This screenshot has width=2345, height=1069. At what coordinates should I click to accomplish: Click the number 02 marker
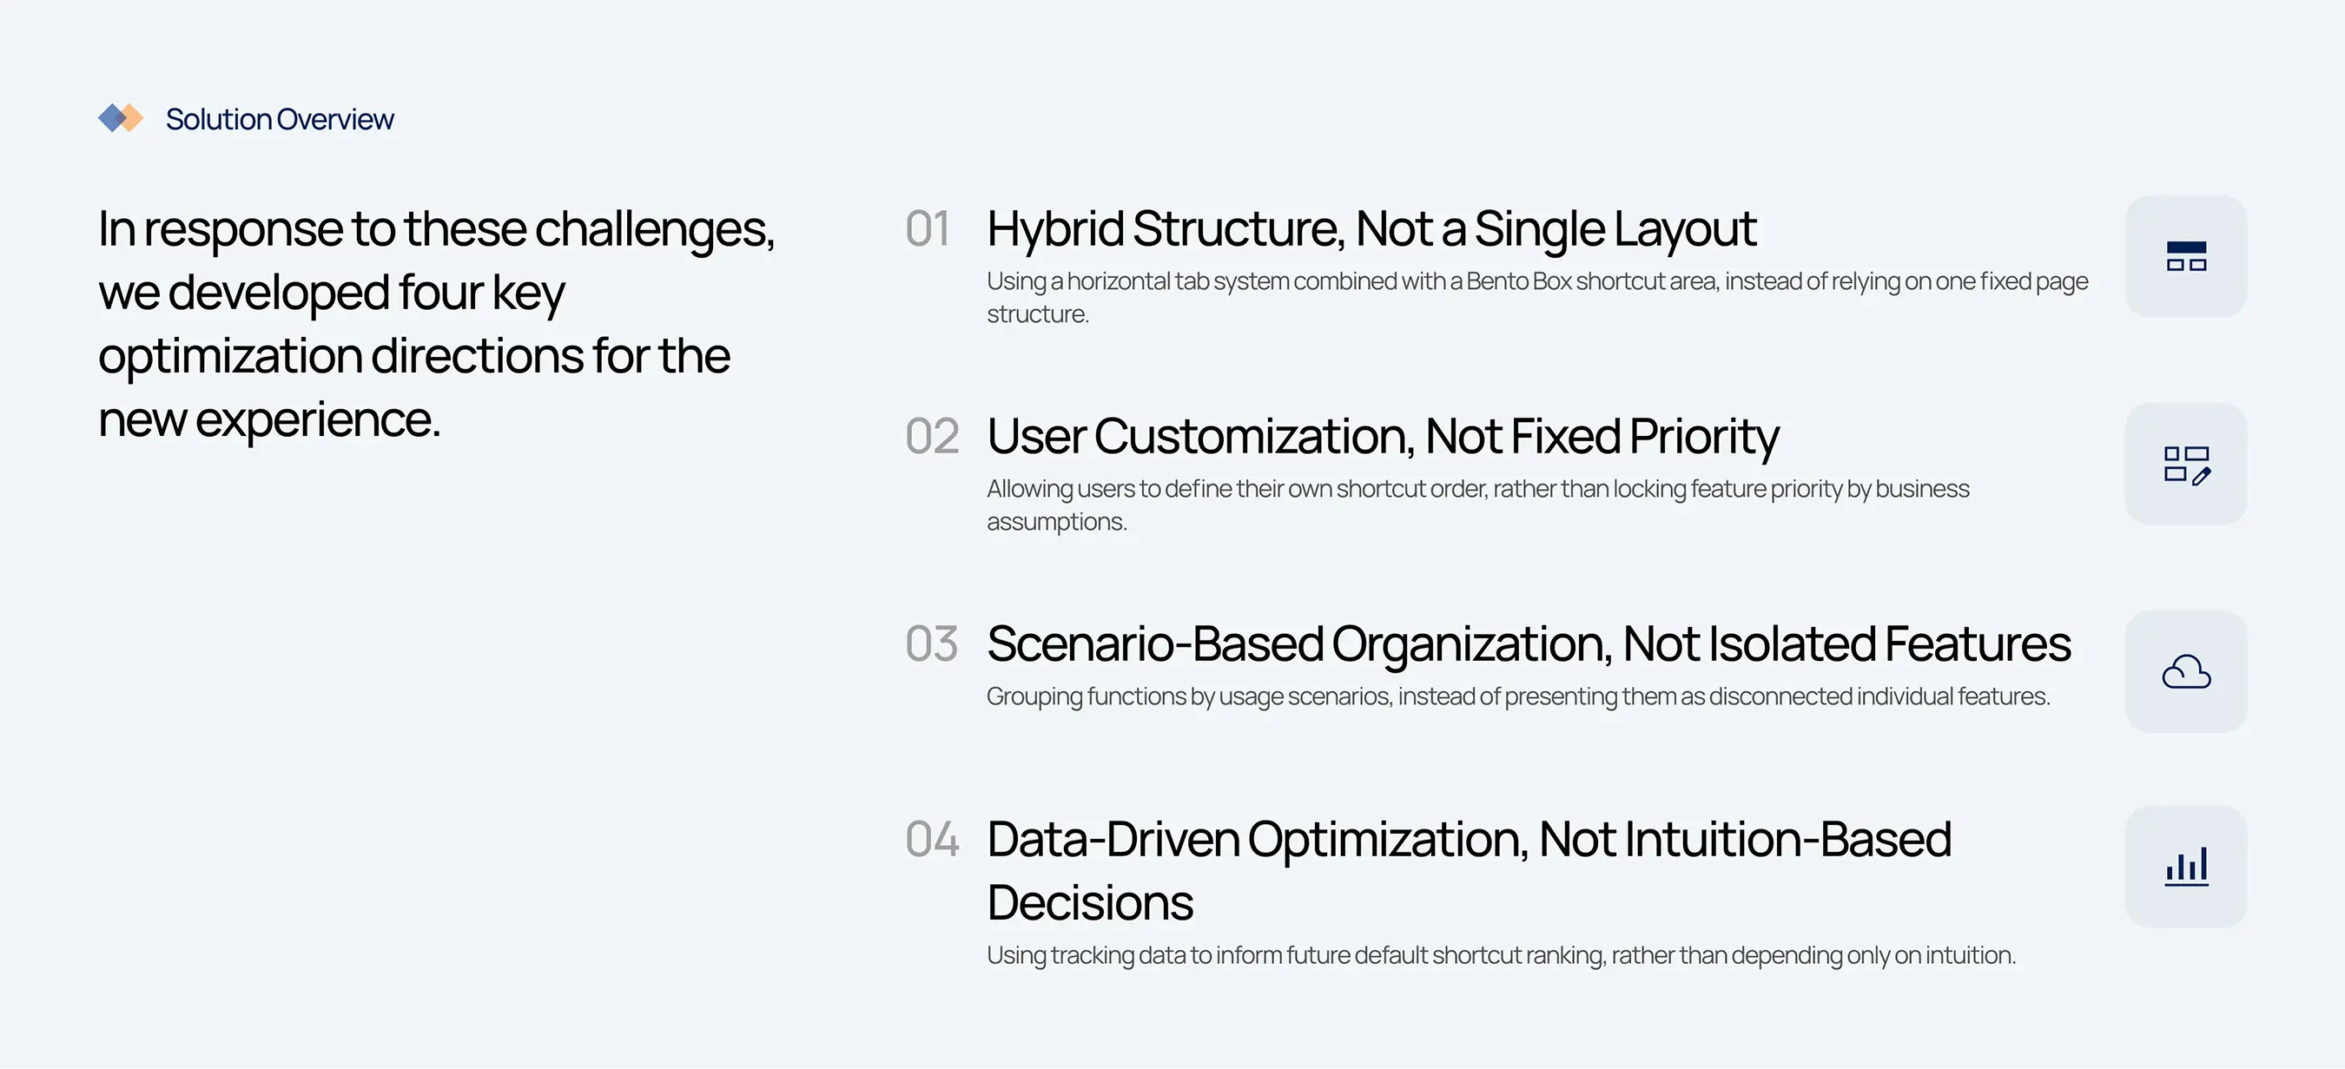[932, 436]
